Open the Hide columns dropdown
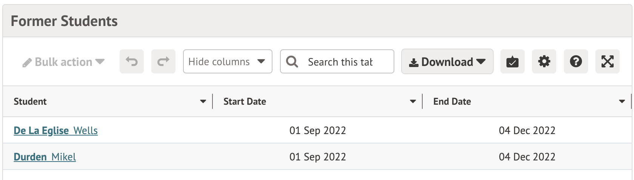Screen dimensions: 634x180 (228, 61)
